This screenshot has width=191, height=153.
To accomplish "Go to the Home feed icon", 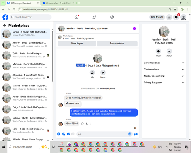I will tap(76, 17).
